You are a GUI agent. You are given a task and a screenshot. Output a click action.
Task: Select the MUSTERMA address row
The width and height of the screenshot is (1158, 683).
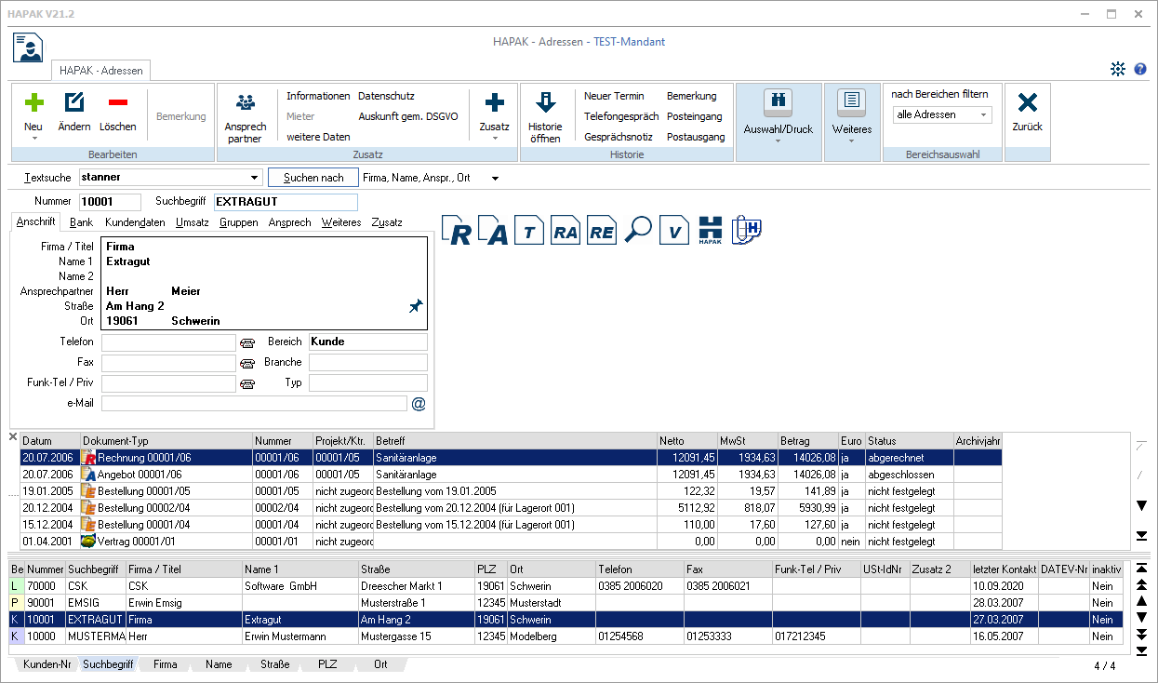tap(566, 636)
